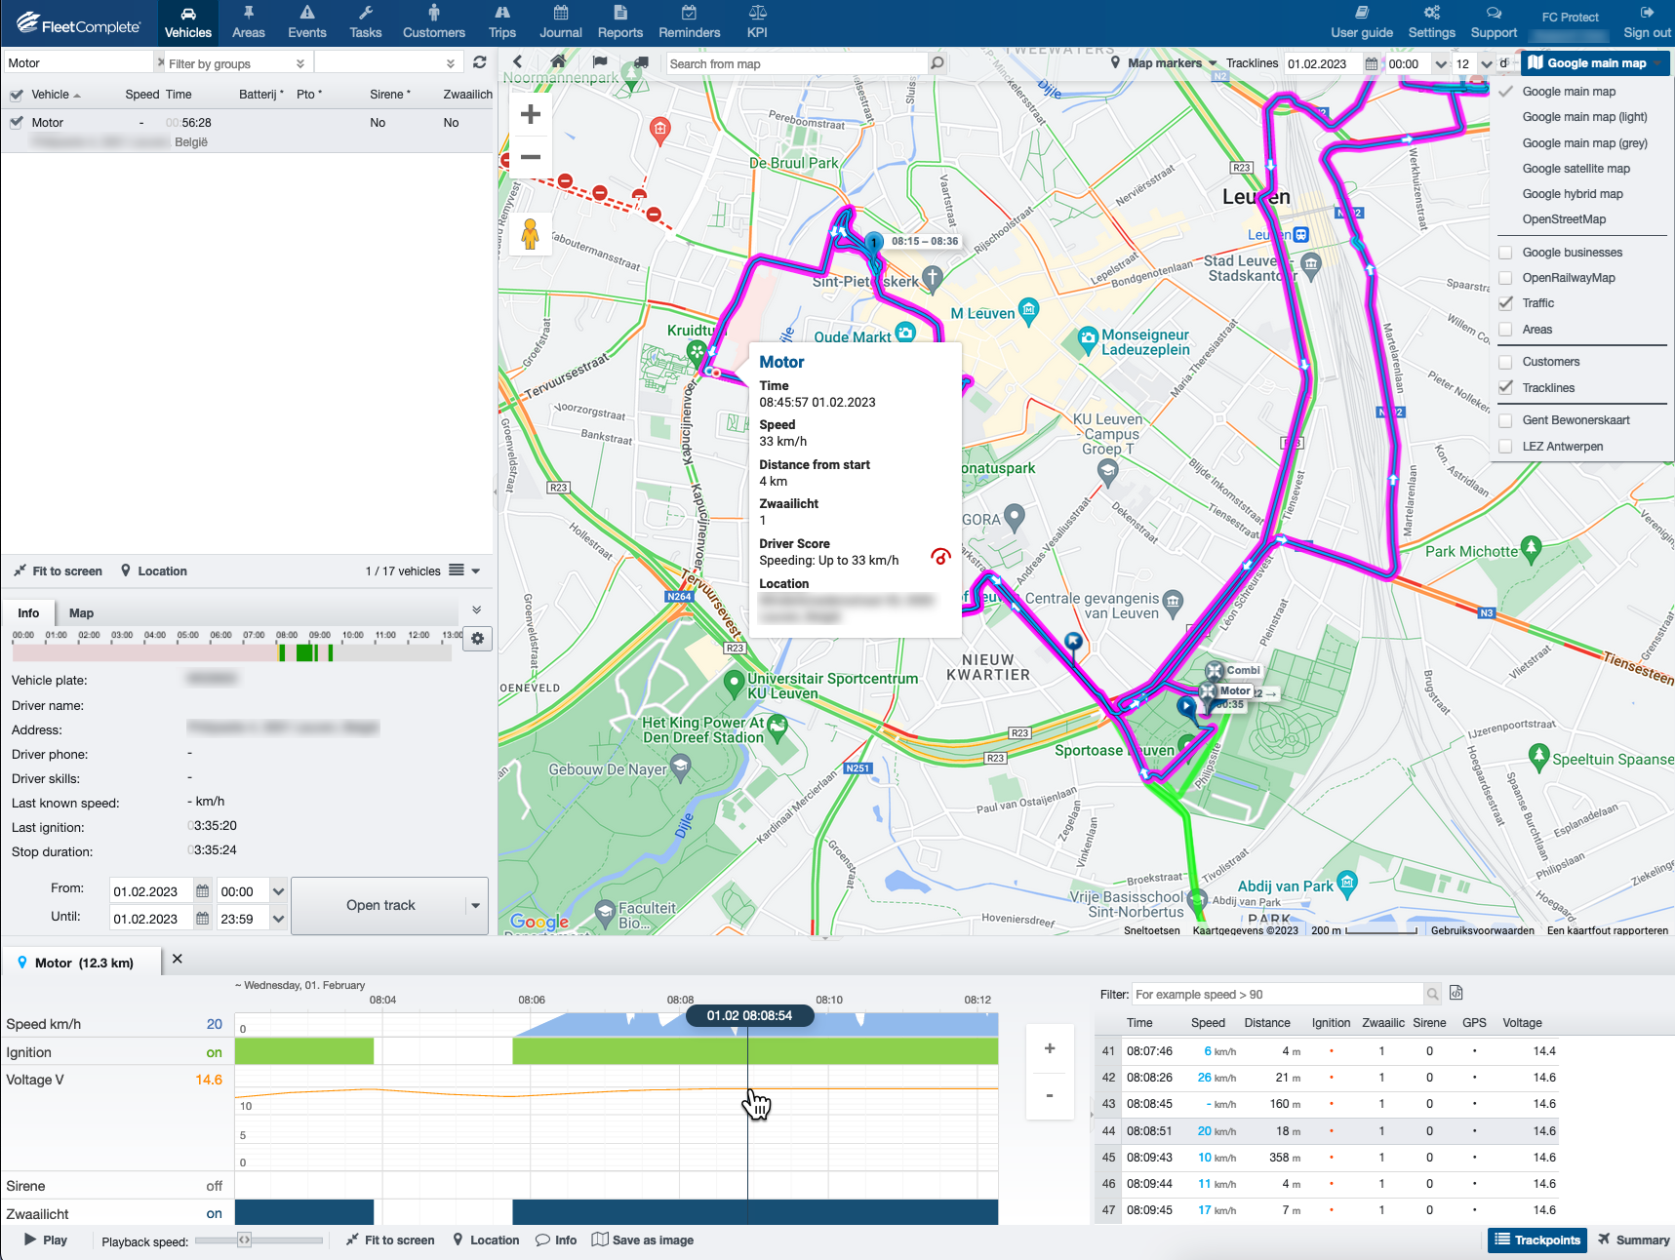This screenshot has width=1675, height=1260.
Task: Open Map markers dropdown
Action: click(1164, 63)
